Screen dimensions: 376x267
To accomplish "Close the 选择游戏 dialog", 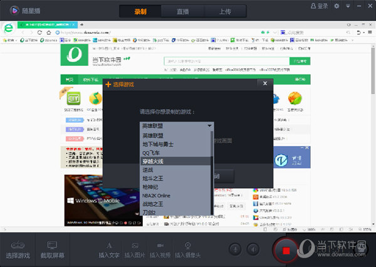I will point(264,83).
